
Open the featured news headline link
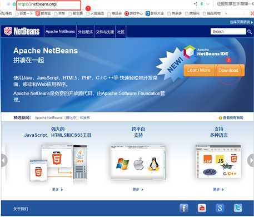[x=62, y=118]
